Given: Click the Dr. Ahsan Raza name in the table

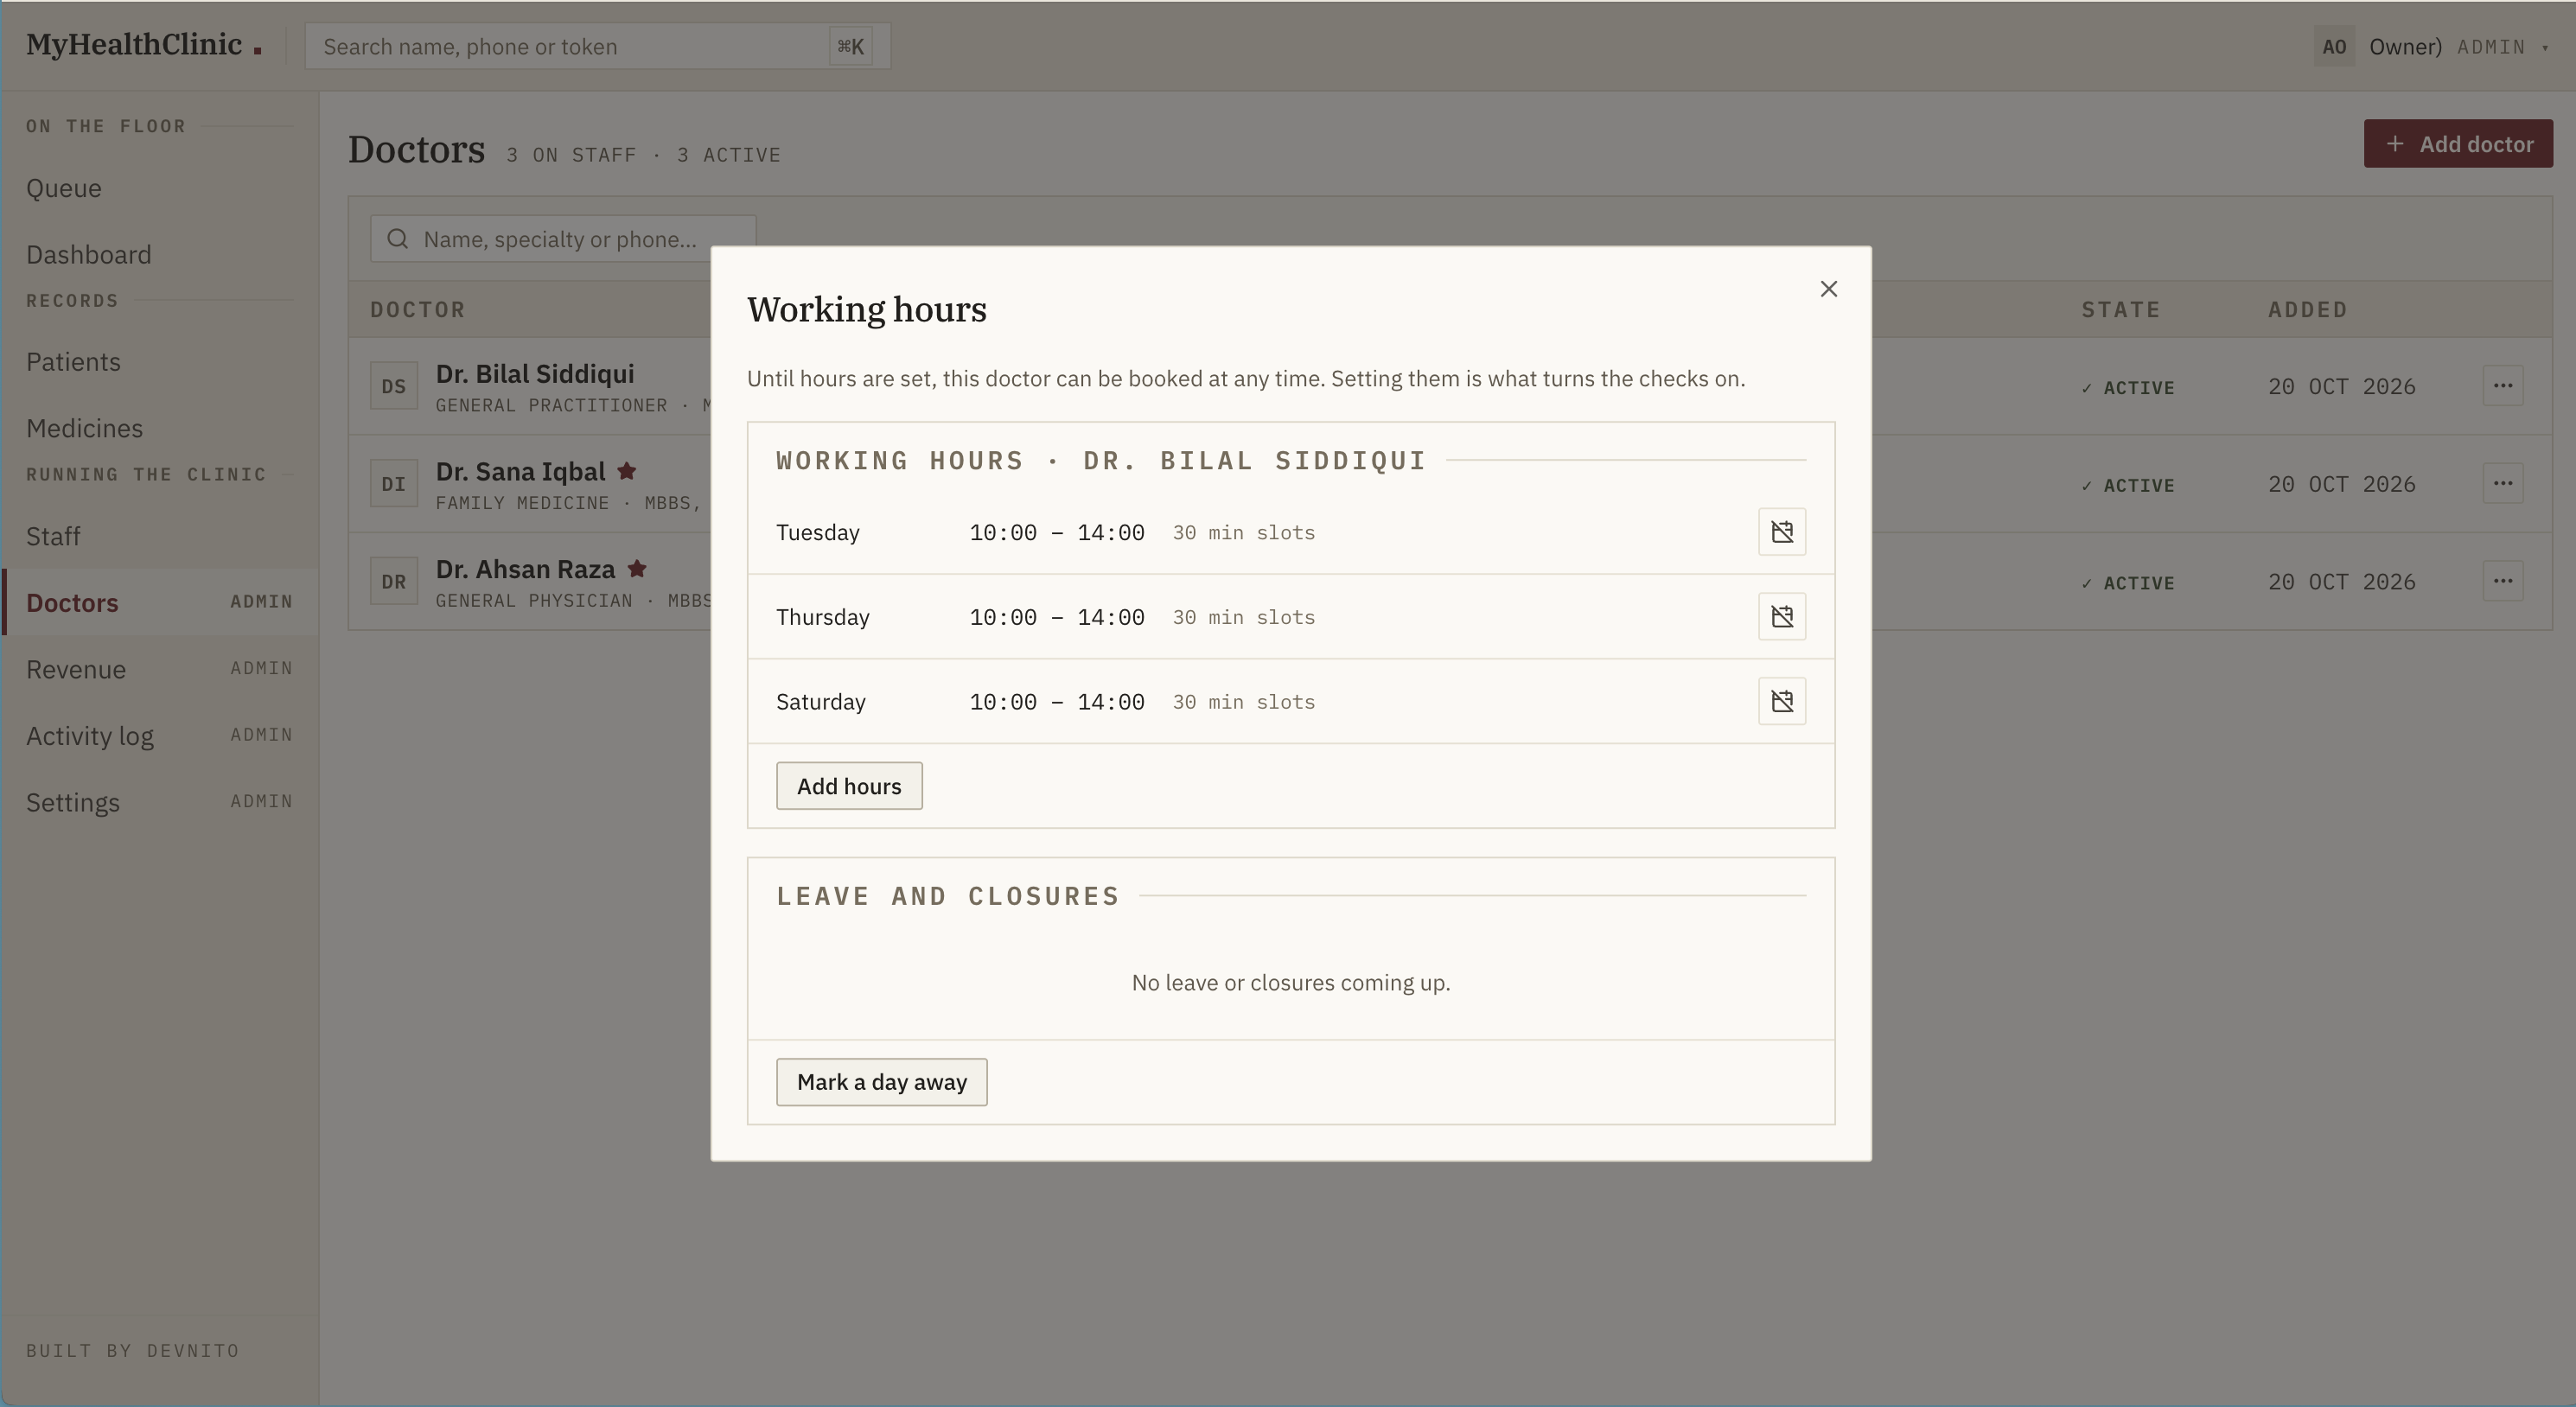Looking at the screenshot, I should tap(525, 569).
